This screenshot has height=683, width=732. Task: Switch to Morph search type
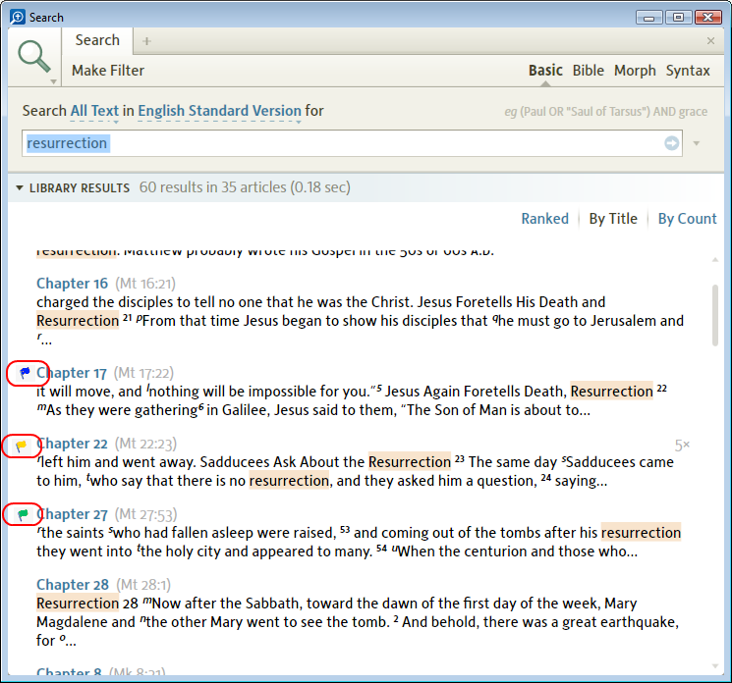(635, 71)
